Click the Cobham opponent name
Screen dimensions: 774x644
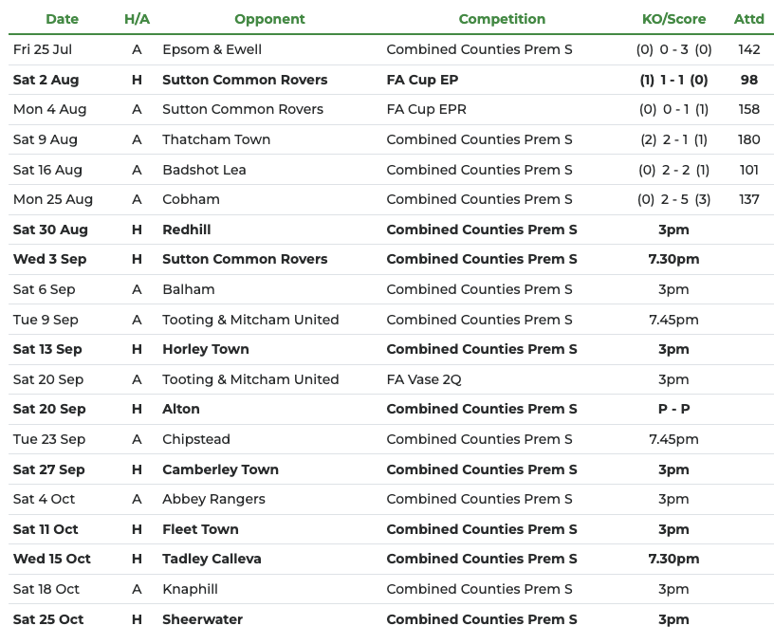pos(191,199)
